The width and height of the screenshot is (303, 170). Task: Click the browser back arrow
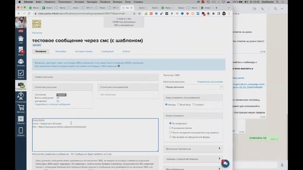[x=18, y=14]
